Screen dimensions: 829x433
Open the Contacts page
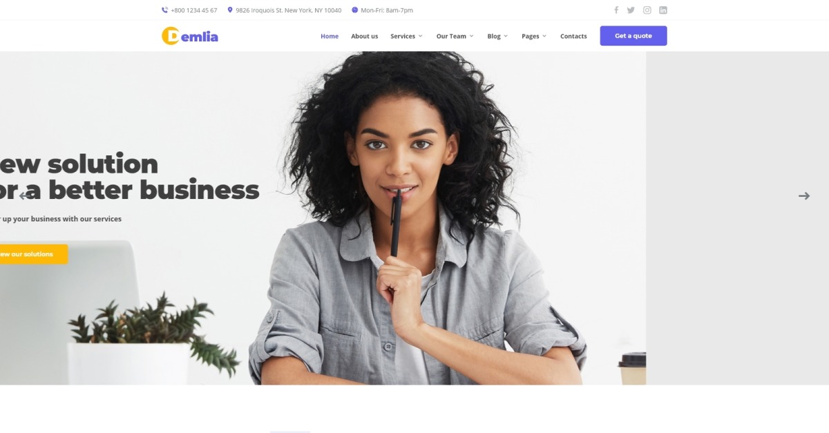click(x=573, y=36)
